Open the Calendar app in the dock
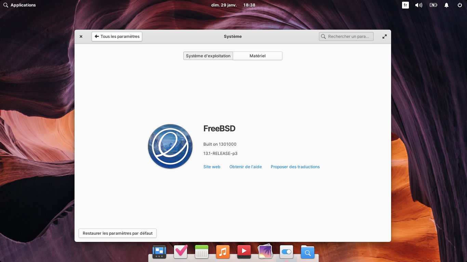Screen dimensions: 467x262 coord(202,252)
